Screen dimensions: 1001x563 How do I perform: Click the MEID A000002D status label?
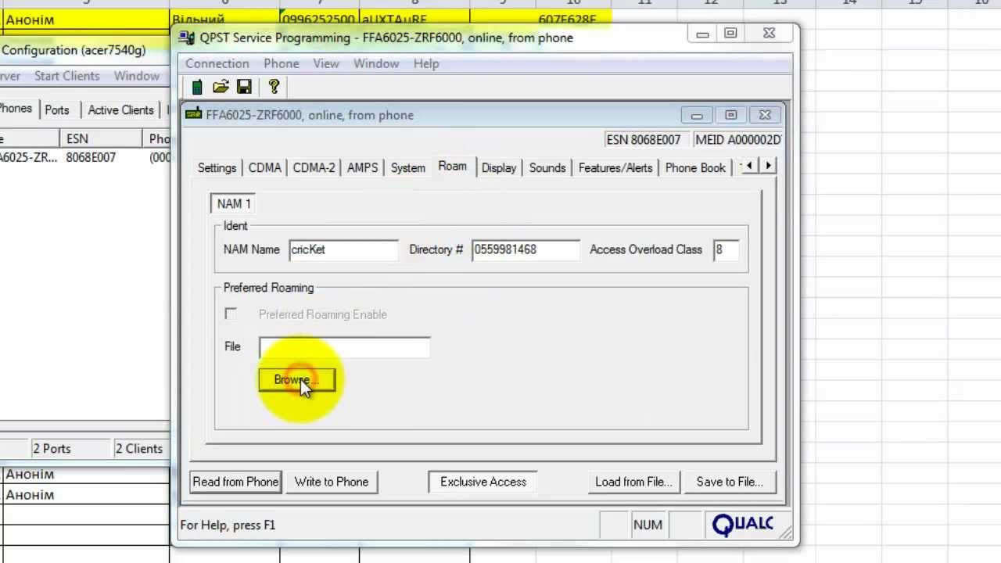tap(737, 139)
